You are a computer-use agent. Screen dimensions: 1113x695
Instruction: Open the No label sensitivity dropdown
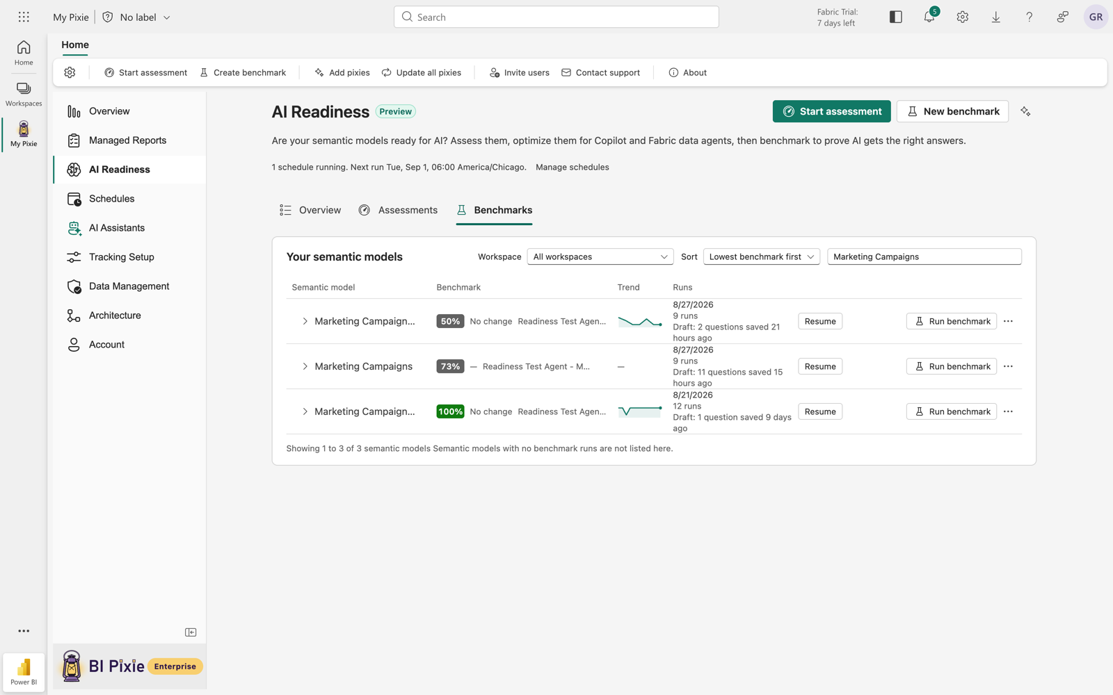point(136,17)
